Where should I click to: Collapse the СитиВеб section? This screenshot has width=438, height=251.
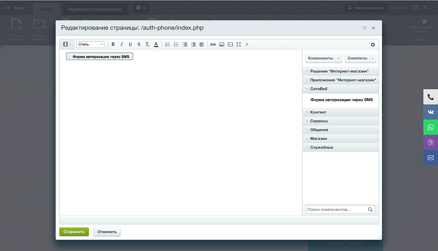[318, 89]
